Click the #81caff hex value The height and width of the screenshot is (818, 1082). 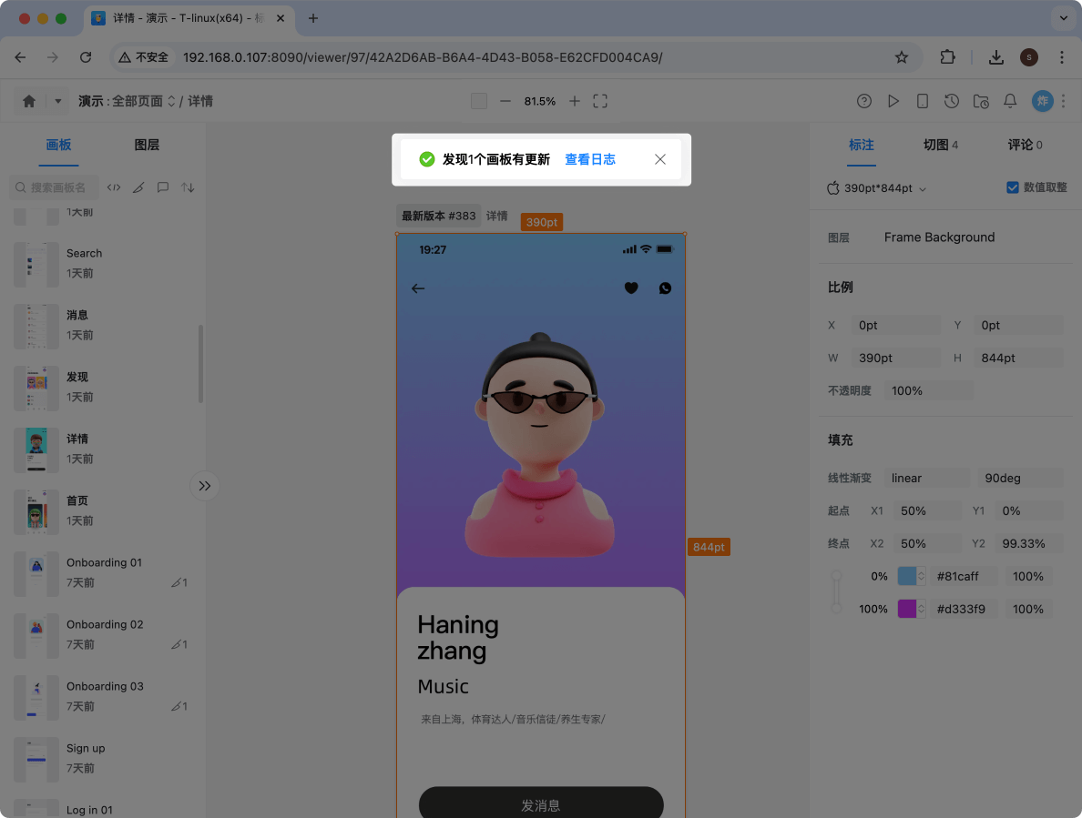pos(963,576)
